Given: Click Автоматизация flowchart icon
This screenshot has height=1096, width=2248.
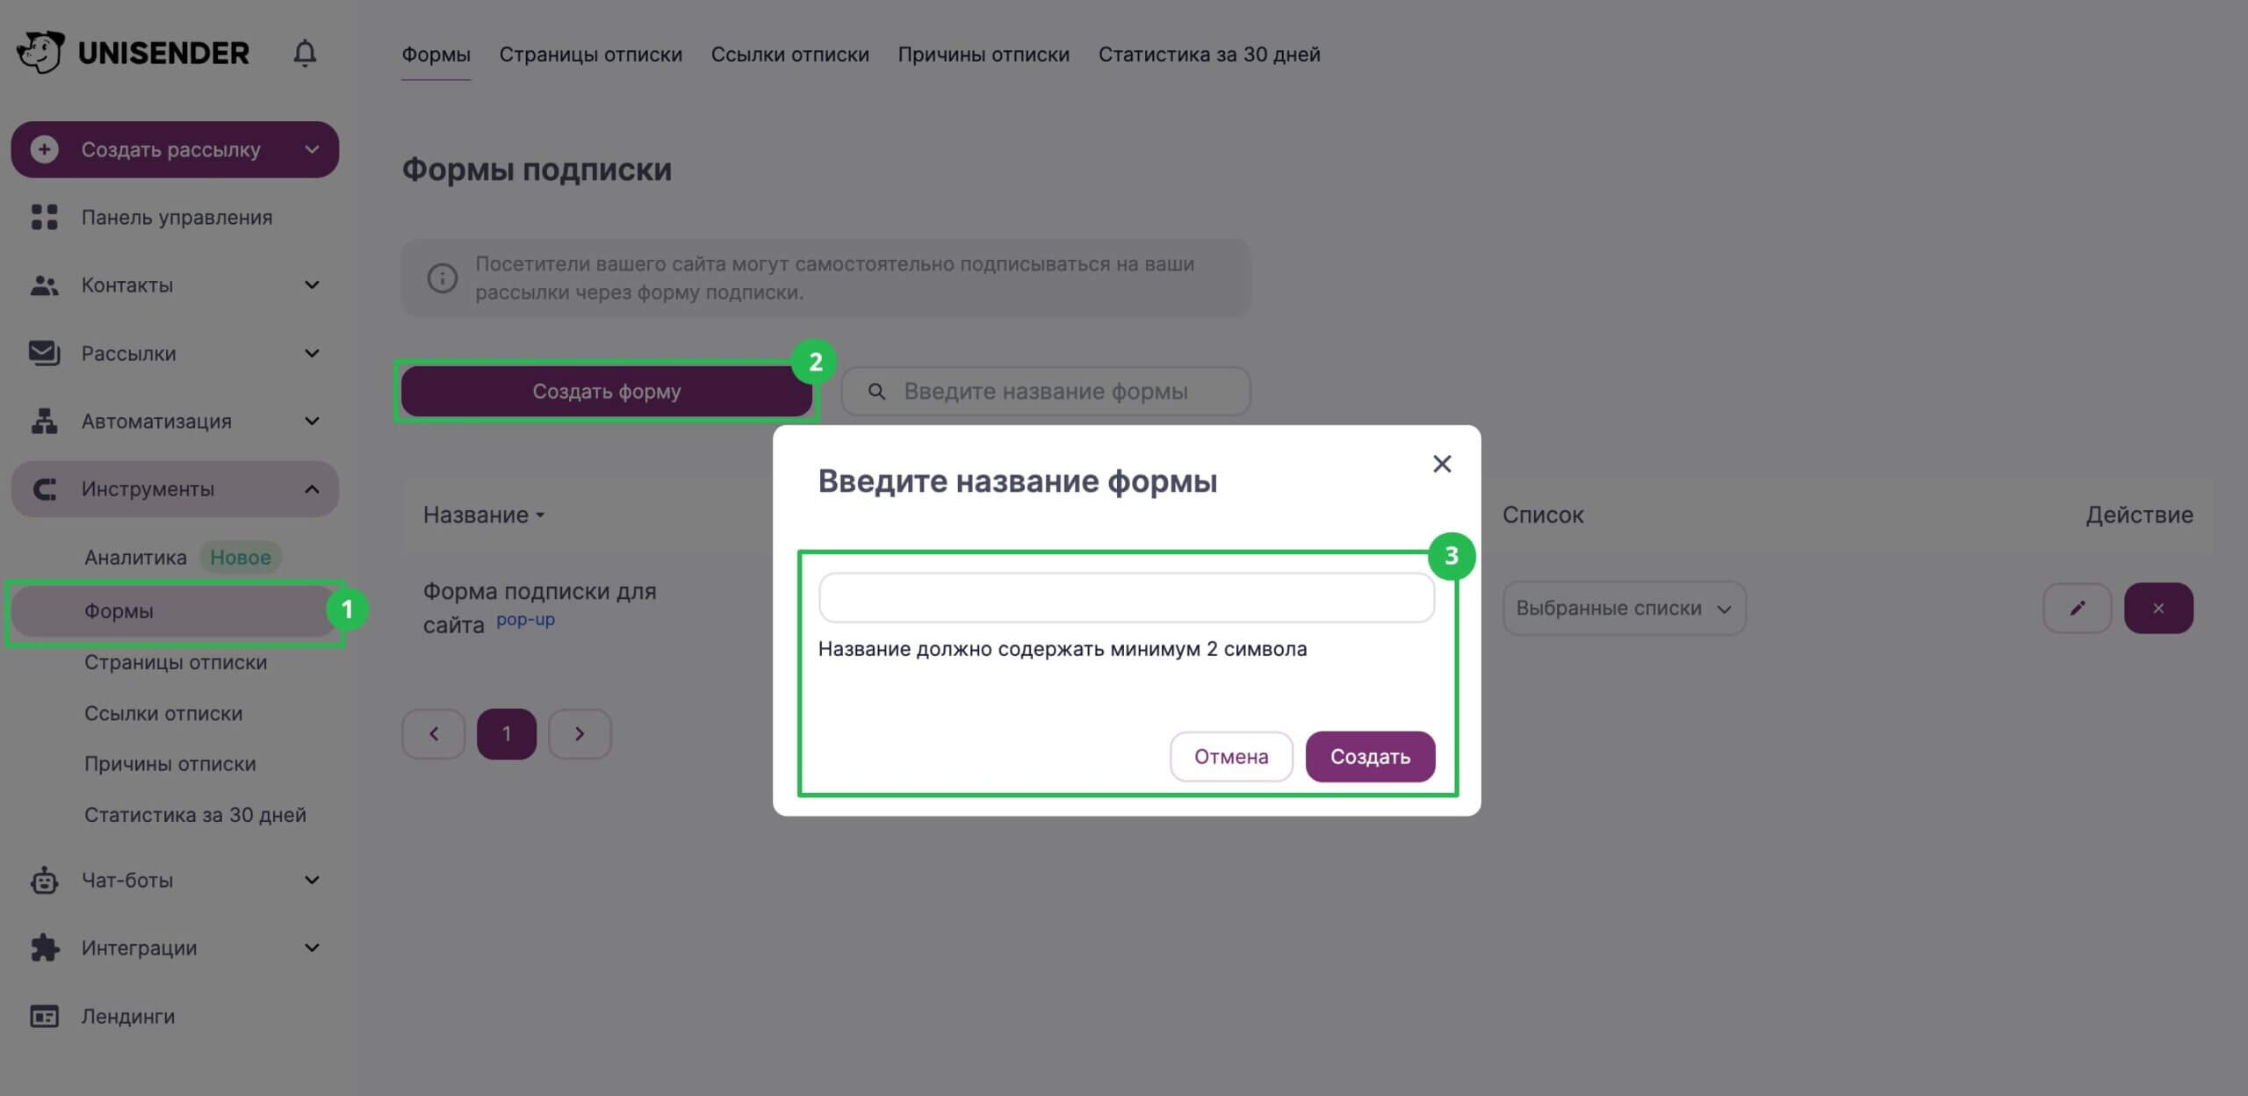Looking at the screenshot, I should [x=44, y=422].
